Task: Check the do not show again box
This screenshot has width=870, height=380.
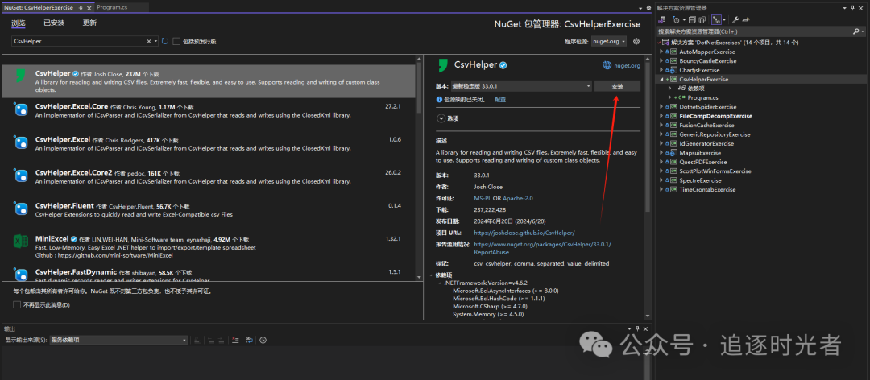Action: coord(17,304)
